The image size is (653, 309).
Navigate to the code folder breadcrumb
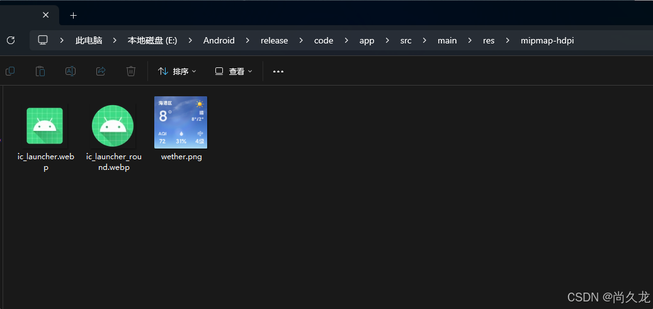tap(324, 40)
